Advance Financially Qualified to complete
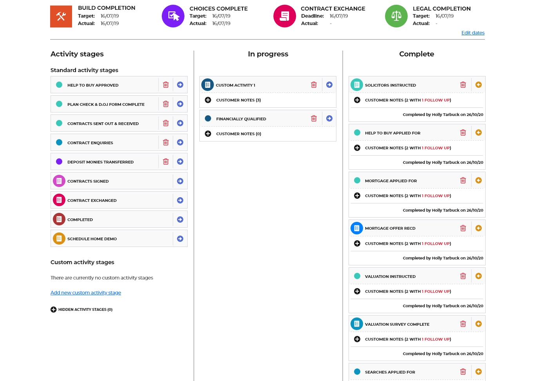Viewport: 535px width, 381px height. click(x=329, y=118)
